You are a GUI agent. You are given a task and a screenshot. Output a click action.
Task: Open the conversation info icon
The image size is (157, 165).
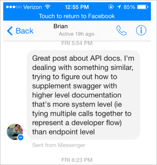(x=141, y=30)
